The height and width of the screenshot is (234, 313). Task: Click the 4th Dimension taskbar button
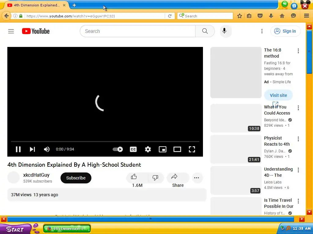[67, 229]
